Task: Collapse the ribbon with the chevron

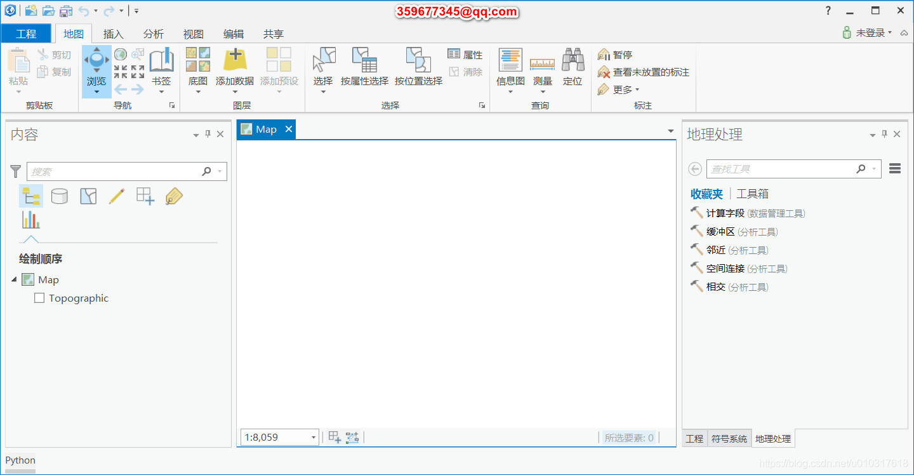Action: (904, 32)
